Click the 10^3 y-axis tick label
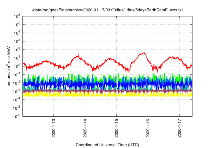Viewport: 212px width, 148px height. pyautogui.click(x=17, y=41)
